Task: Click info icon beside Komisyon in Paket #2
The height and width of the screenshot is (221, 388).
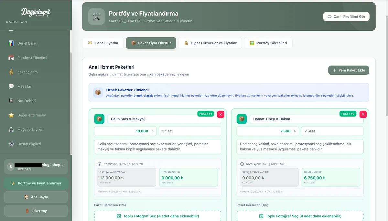Action: coord(242,164)
